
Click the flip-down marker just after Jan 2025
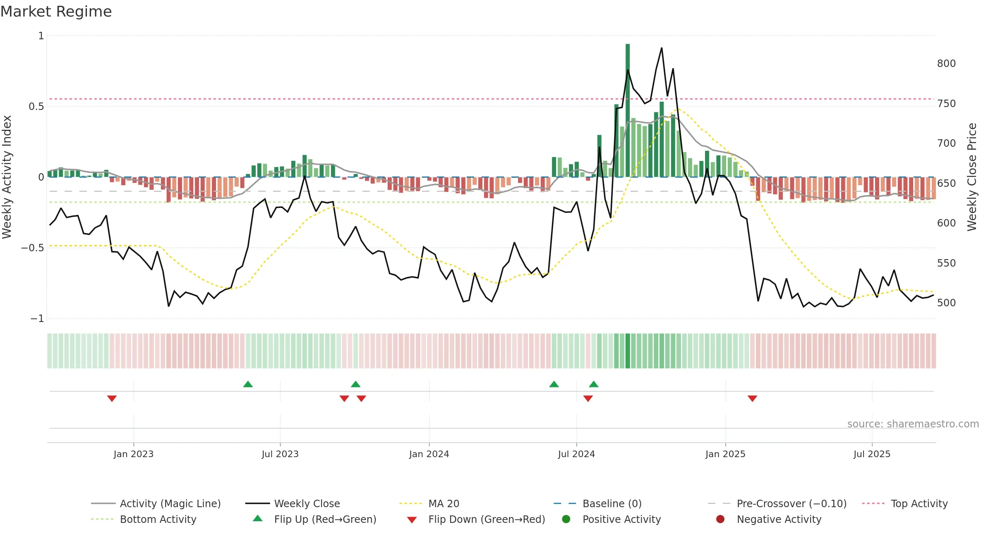752,398
